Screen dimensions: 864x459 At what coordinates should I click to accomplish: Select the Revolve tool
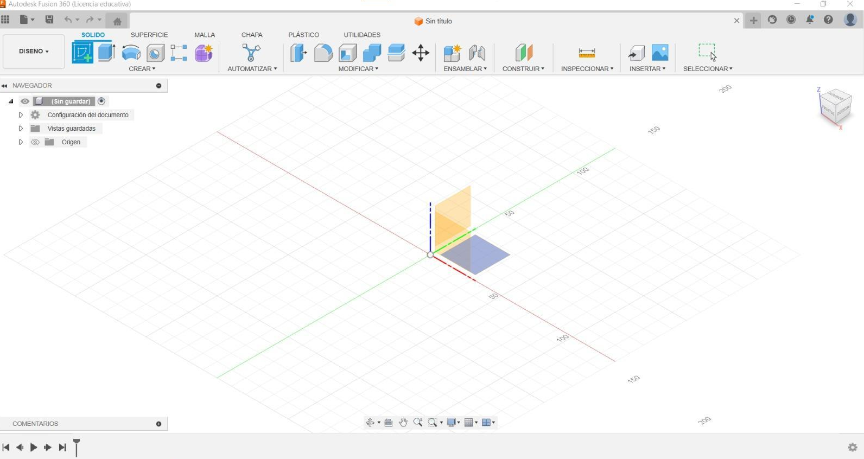pyautogui.click(x=131, y=53)
